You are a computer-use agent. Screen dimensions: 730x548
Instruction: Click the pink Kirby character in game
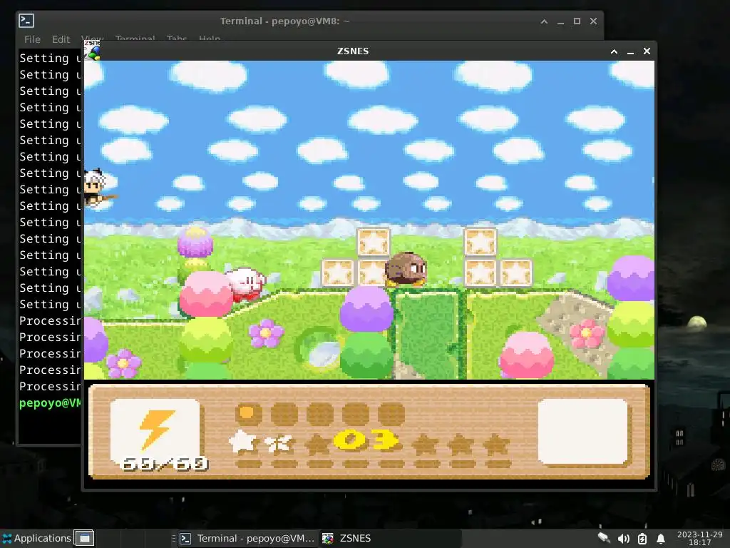245,283
